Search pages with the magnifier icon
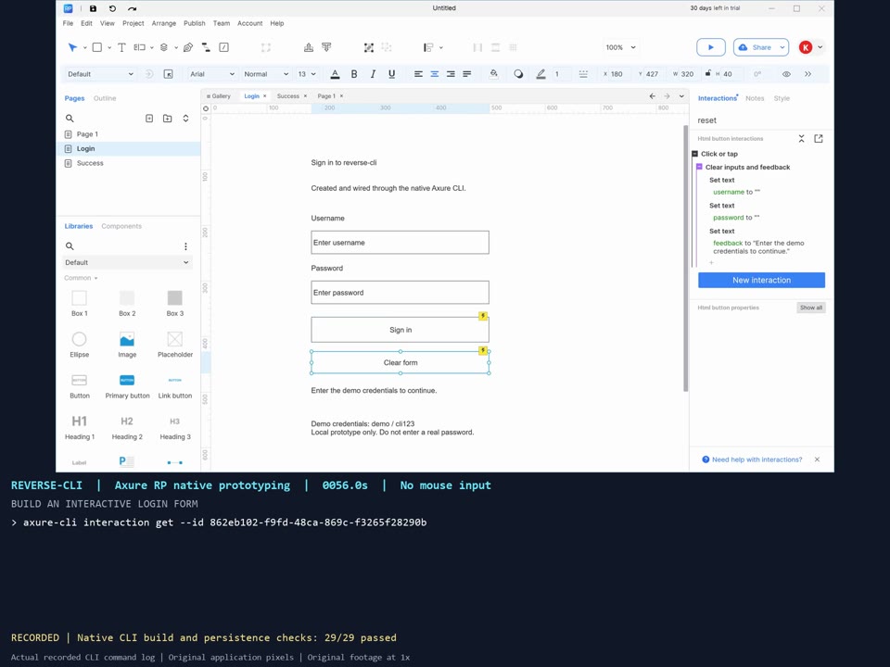 pos(70,119)
